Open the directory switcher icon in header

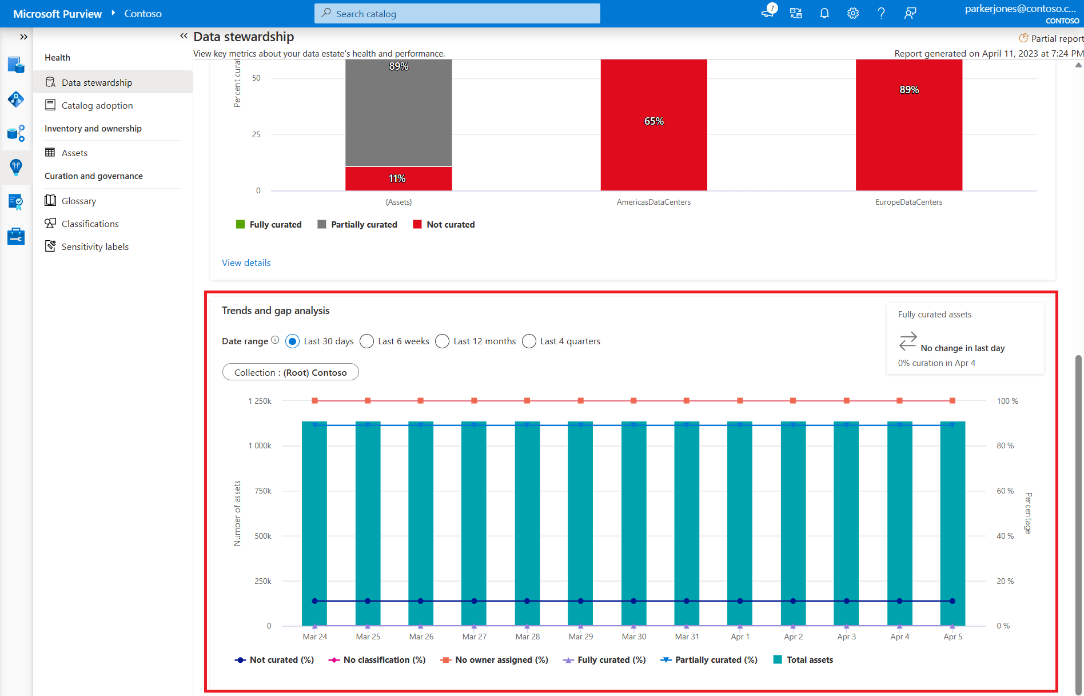796,13
